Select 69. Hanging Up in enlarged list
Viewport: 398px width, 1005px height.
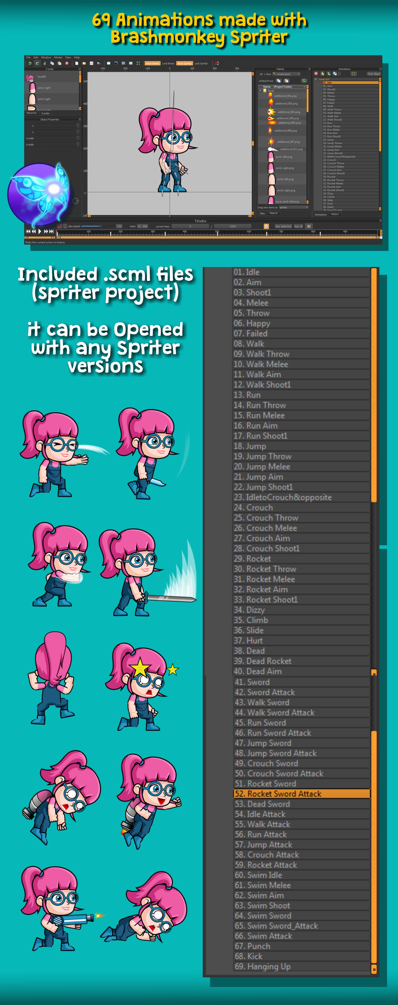click(301, 966)
